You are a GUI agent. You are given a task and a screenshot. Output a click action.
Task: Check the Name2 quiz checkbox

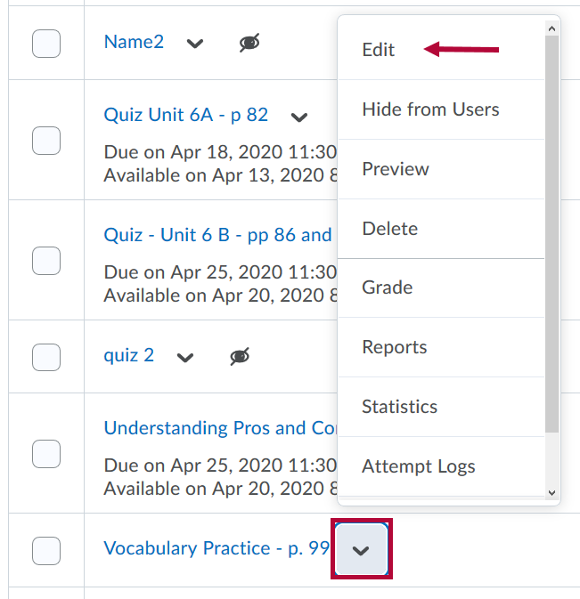coord(46,43)
